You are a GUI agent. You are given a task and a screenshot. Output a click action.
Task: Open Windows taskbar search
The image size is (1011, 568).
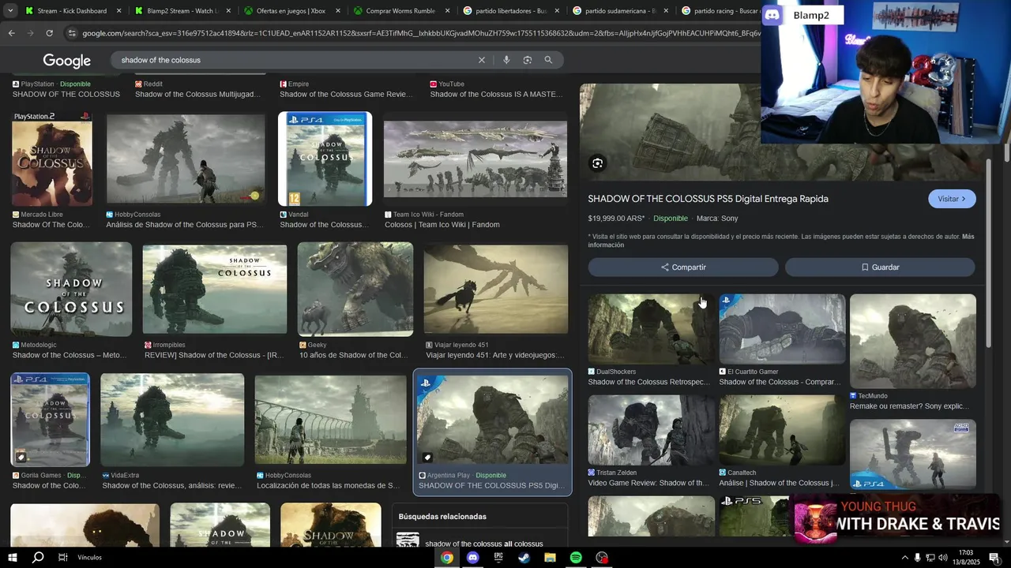point(38,558)
